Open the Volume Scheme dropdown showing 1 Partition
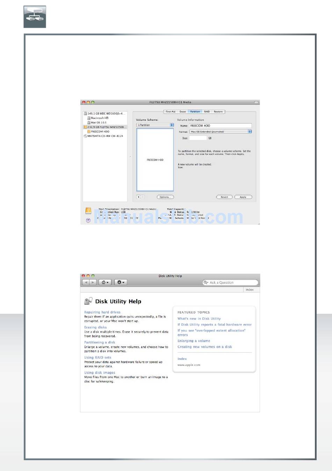Viewport: 332px width, 471px height. coord(155,125)
